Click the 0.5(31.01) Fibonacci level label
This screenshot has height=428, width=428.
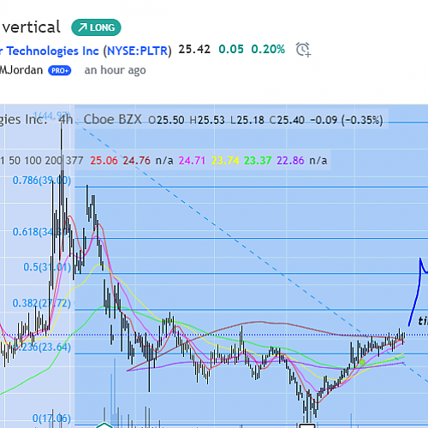(x=47, y=267)
